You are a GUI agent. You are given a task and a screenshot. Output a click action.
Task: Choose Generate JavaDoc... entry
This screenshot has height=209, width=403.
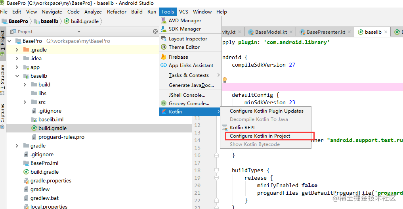[x=190, y=85]
